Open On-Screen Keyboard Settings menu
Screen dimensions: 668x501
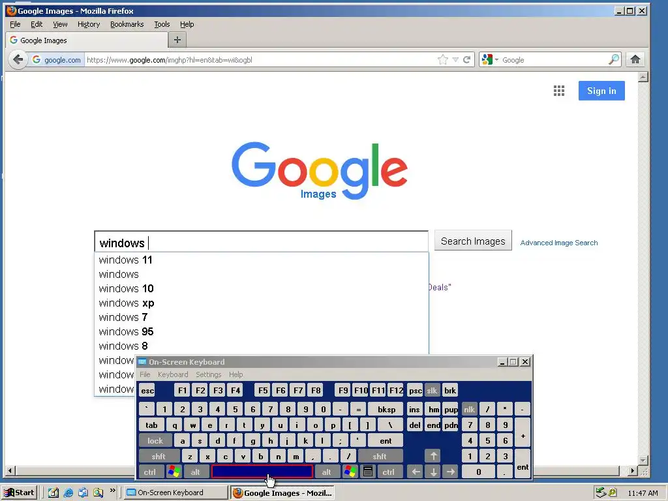click(208, 374)
